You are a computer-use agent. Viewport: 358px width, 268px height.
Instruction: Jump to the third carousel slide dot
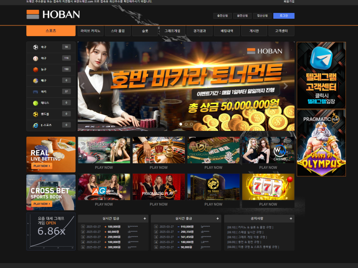(x=192, y=124)
